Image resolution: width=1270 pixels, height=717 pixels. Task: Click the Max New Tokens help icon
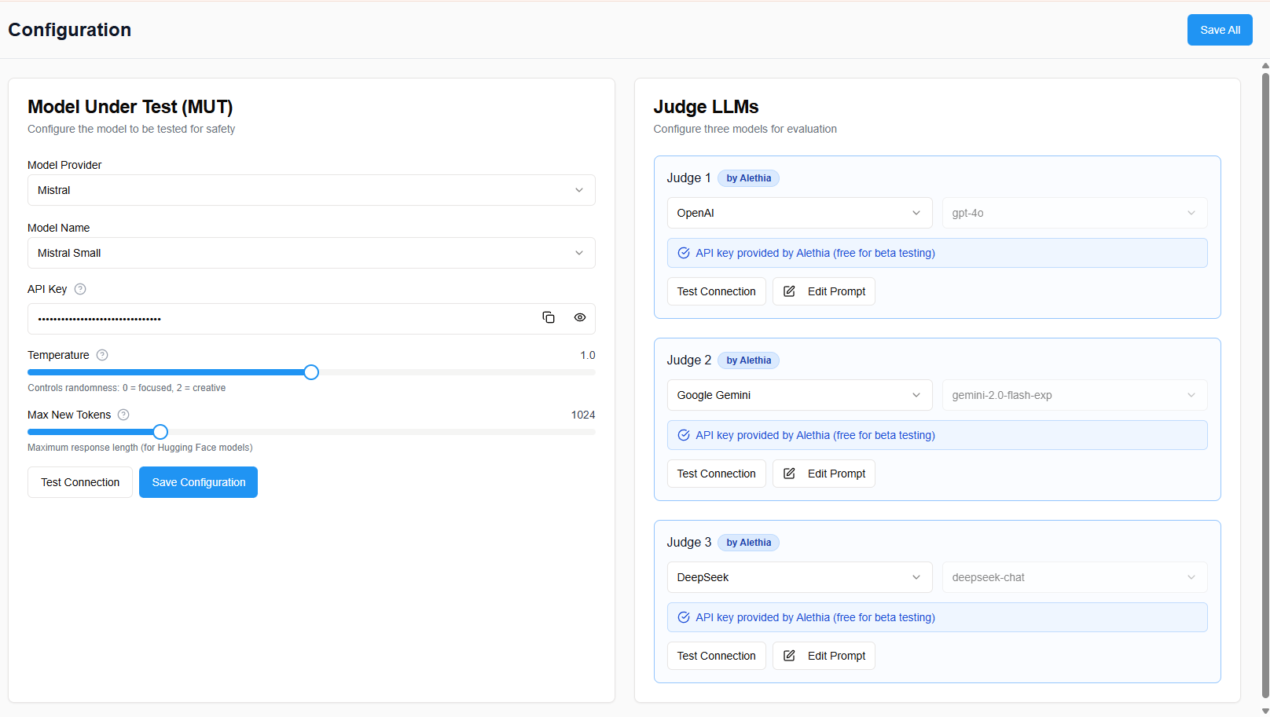point(123,415)
